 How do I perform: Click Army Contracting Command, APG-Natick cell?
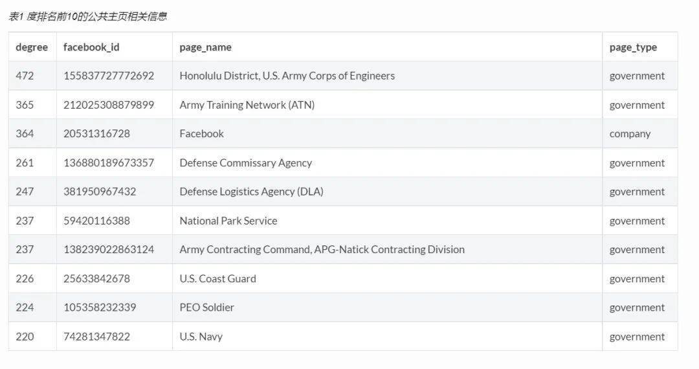point(322,249)
